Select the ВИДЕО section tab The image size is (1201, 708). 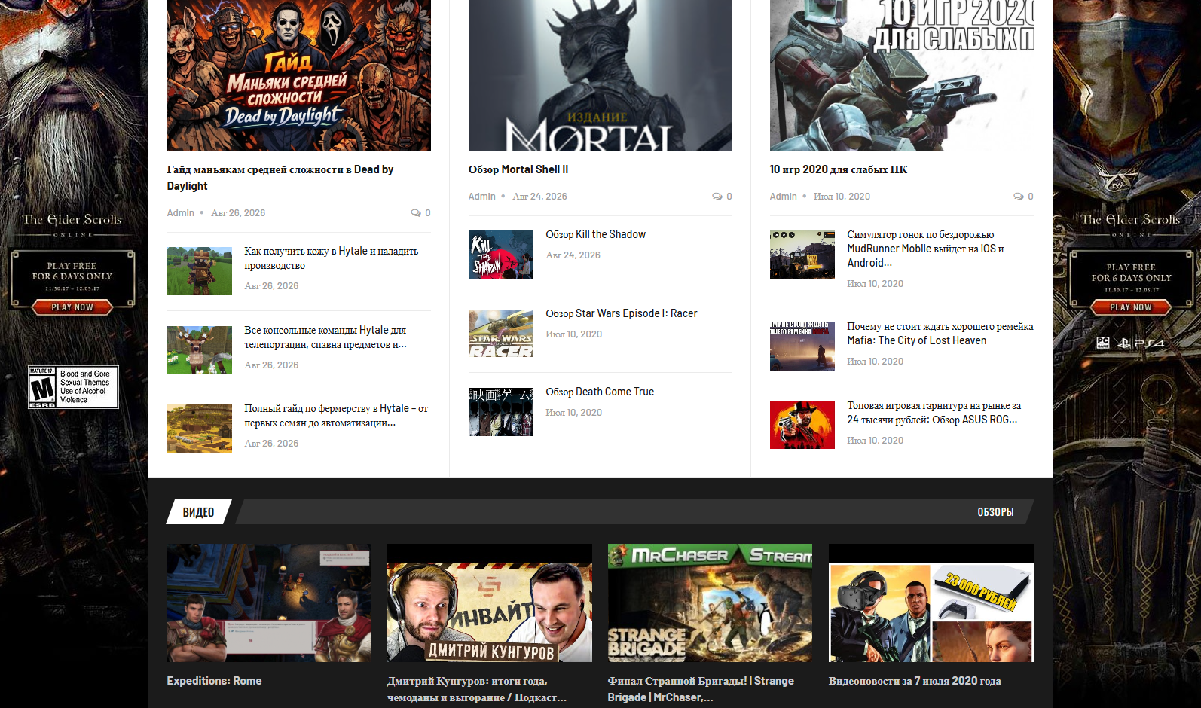click(x=199, y=512)
